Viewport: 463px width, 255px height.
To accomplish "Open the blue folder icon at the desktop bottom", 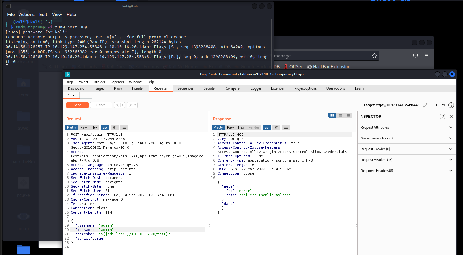I will [23, 249].
